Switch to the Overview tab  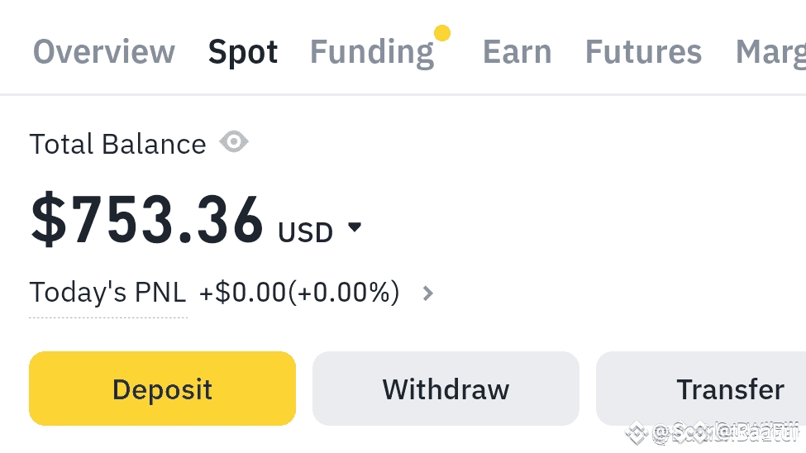[104, 52]
